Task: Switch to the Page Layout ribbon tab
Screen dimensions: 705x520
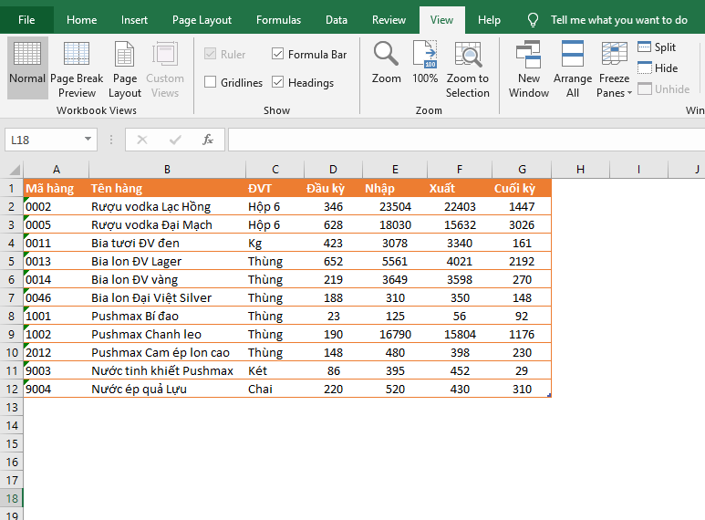Action: tap(202, 20)
